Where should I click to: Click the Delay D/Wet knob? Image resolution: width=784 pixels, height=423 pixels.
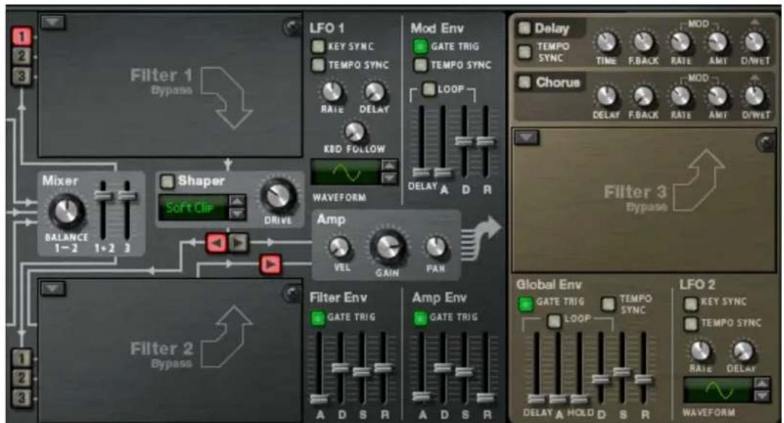tap(754, 43)
